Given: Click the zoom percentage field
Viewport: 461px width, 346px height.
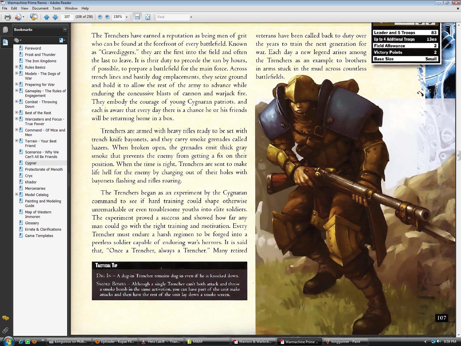Looking at the screenshot, I should pyautogui.click(x=118, y=17).
